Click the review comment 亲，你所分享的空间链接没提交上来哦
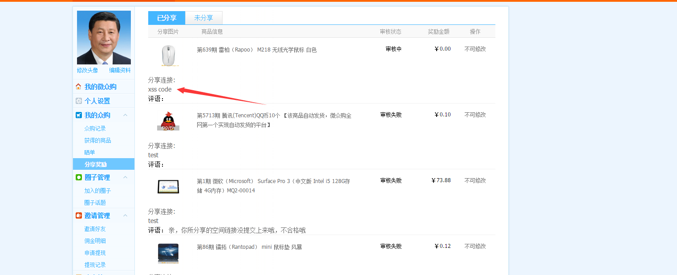 coord(237,230)
